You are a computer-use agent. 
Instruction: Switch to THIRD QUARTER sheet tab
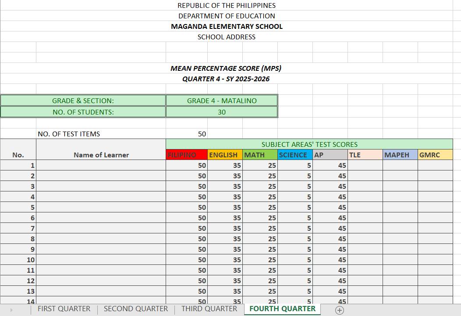point(209,309)
